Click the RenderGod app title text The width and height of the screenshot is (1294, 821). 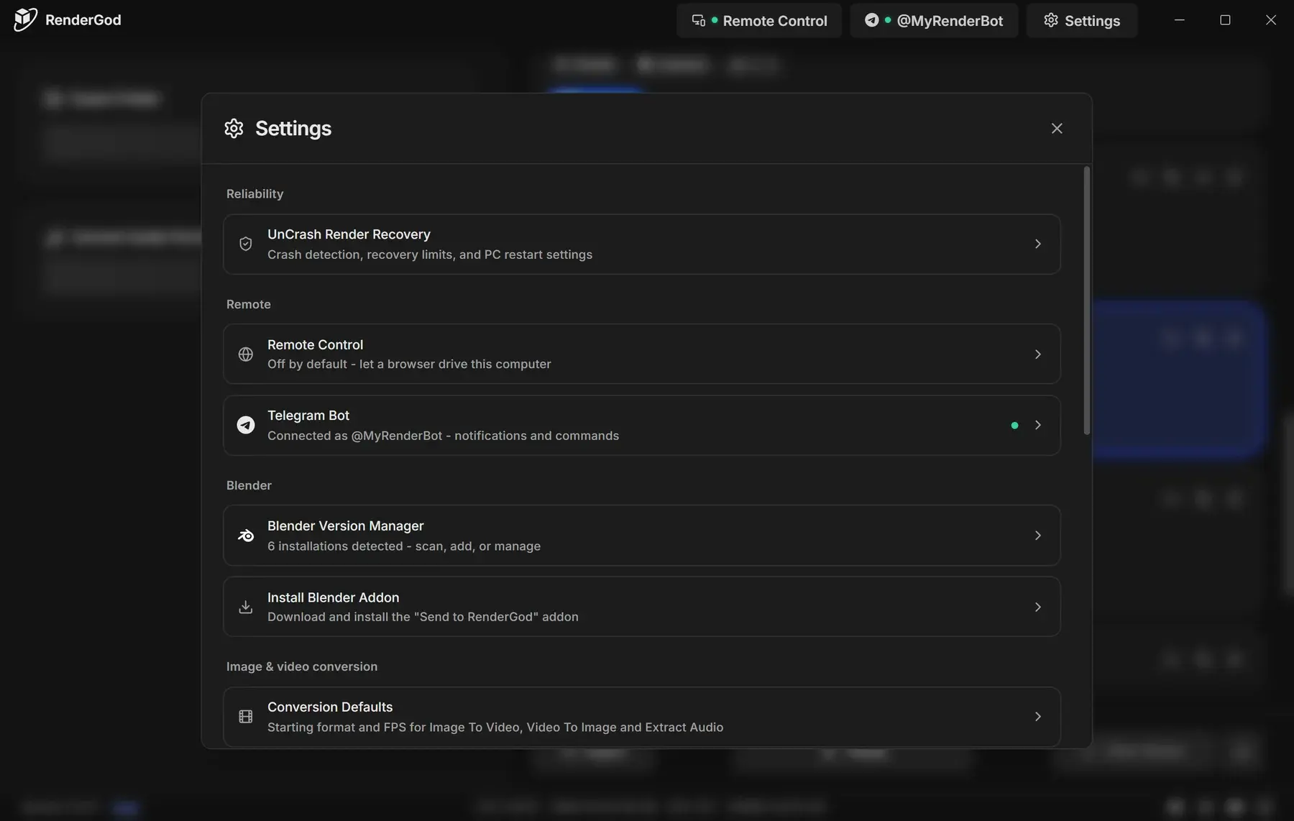83,20
